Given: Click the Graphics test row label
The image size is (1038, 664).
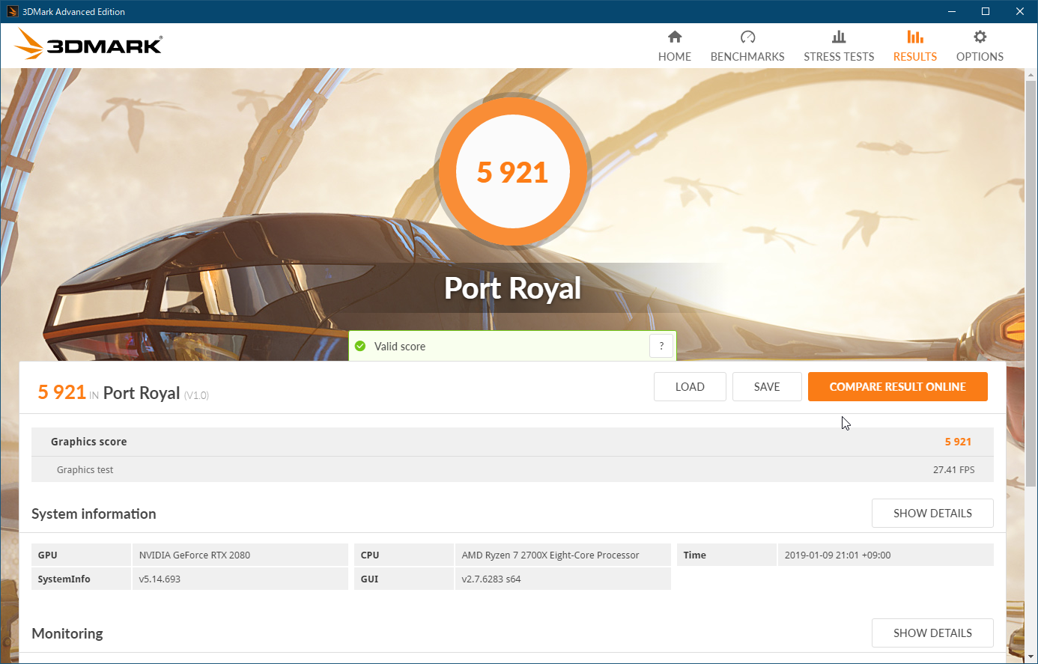Looking at the screenshot, I should pyautogui.click(x=85, y=470).
